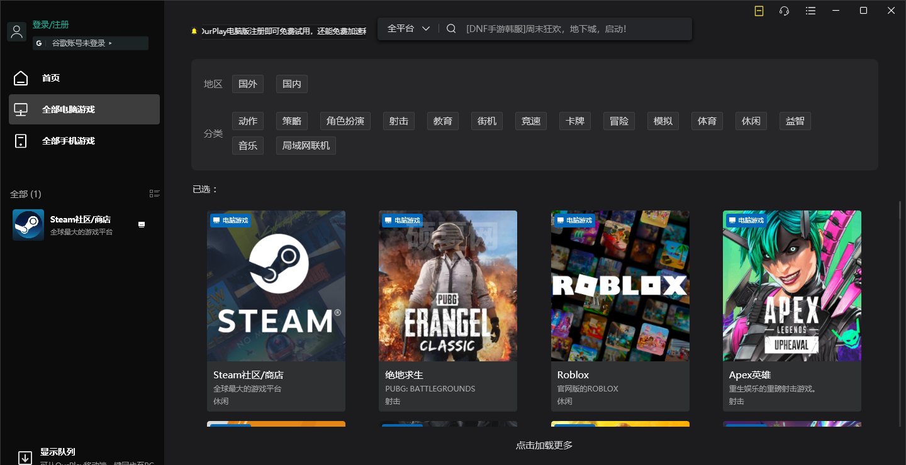The height and width of the screenshot is (465, 906).
Task: Open the main menu list icon in title bar
Action: click(810, 11)
